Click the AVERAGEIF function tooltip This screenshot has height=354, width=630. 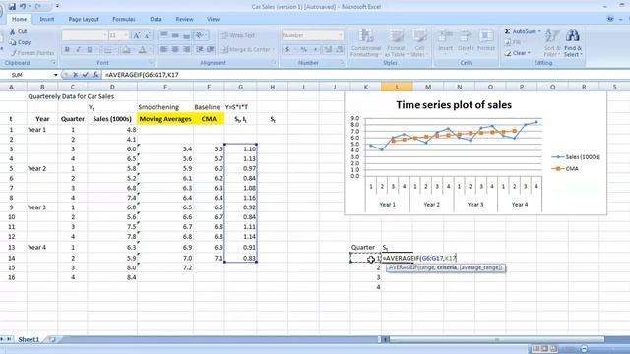click(x=446, y=267)
